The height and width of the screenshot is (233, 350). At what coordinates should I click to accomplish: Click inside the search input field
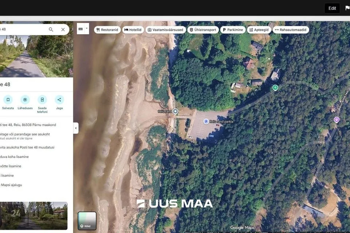tap(22, 29)
